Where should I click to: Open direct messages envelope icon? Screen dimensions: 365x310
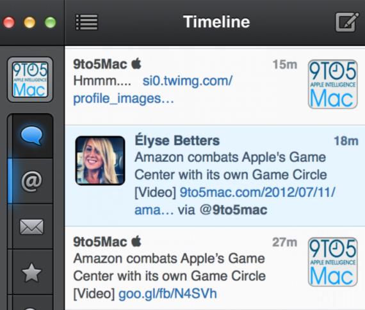tap(31, 226)
